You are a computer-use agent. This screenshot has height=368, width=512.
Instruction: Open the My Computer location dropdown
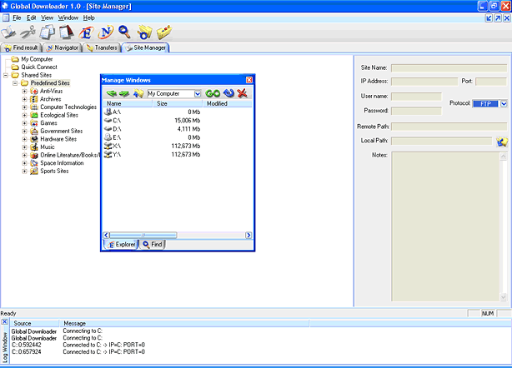pyautogui.click(x=198, y=94)
